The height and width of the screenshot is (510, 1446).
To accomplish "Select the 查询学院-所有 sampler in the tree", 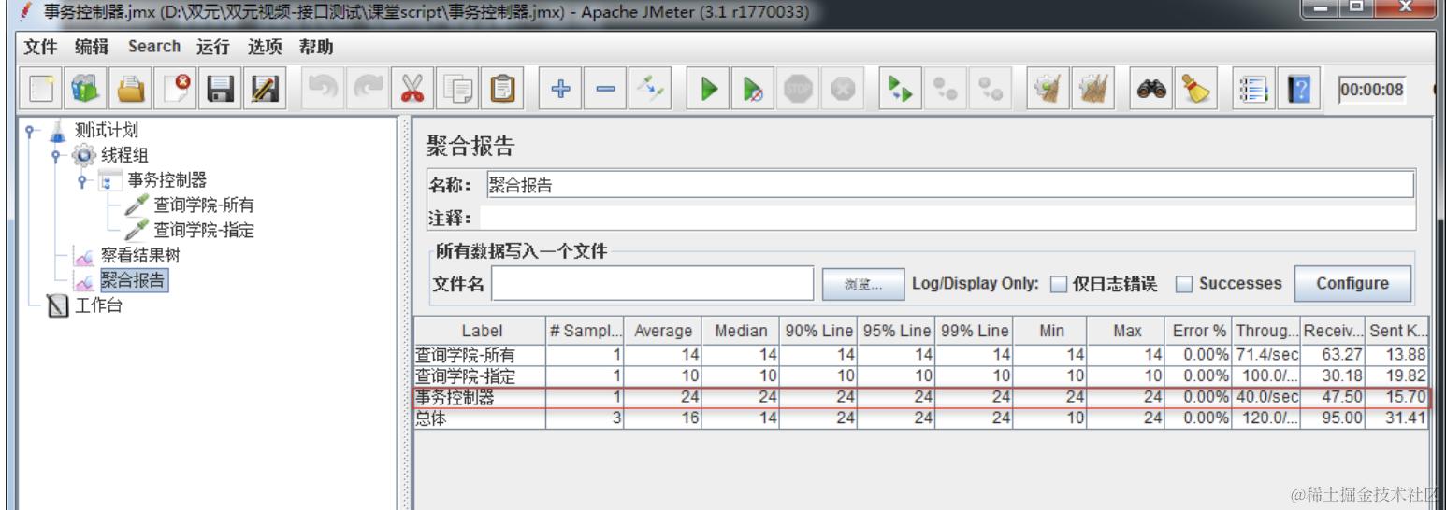I will 203,205.
